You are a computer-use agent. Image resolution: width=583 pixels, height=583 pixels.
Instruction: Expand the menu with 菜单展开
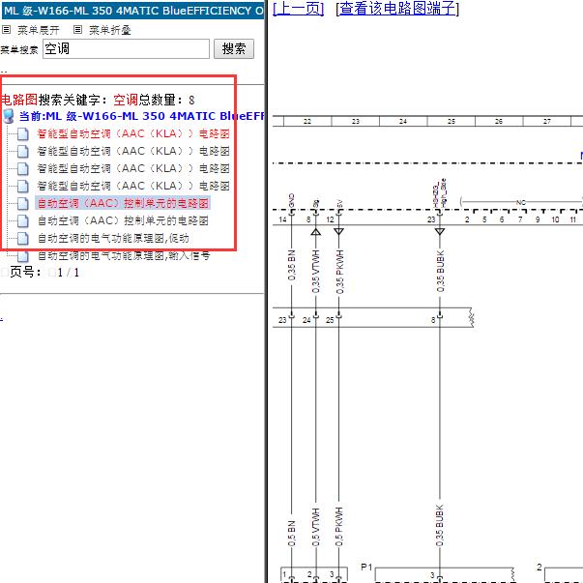[39, 30]
